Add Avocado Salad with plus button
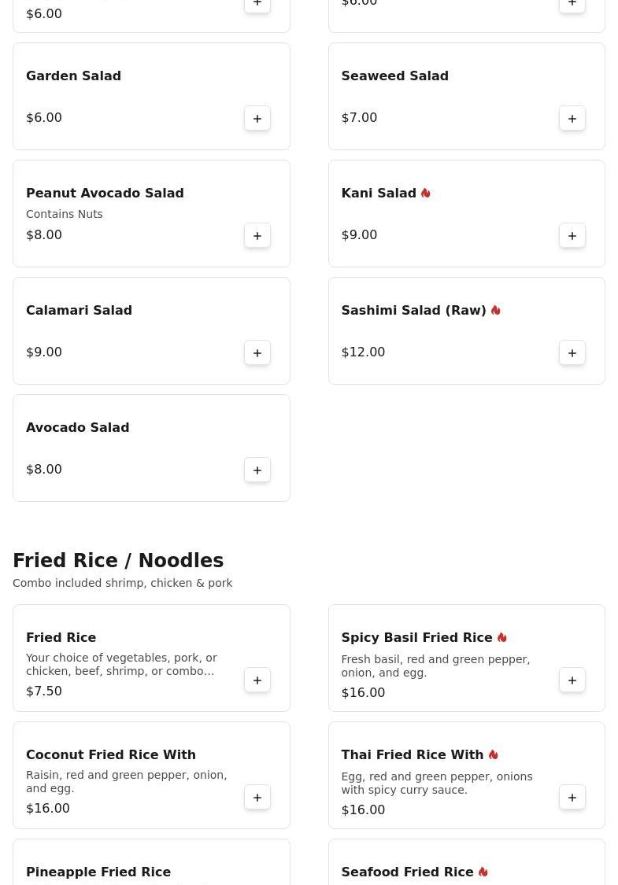Screen dimensions: 618x885 click(257, 470)
